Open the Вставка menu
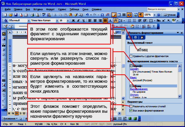The width and height of the screenshot is (185, 127). 38,9
